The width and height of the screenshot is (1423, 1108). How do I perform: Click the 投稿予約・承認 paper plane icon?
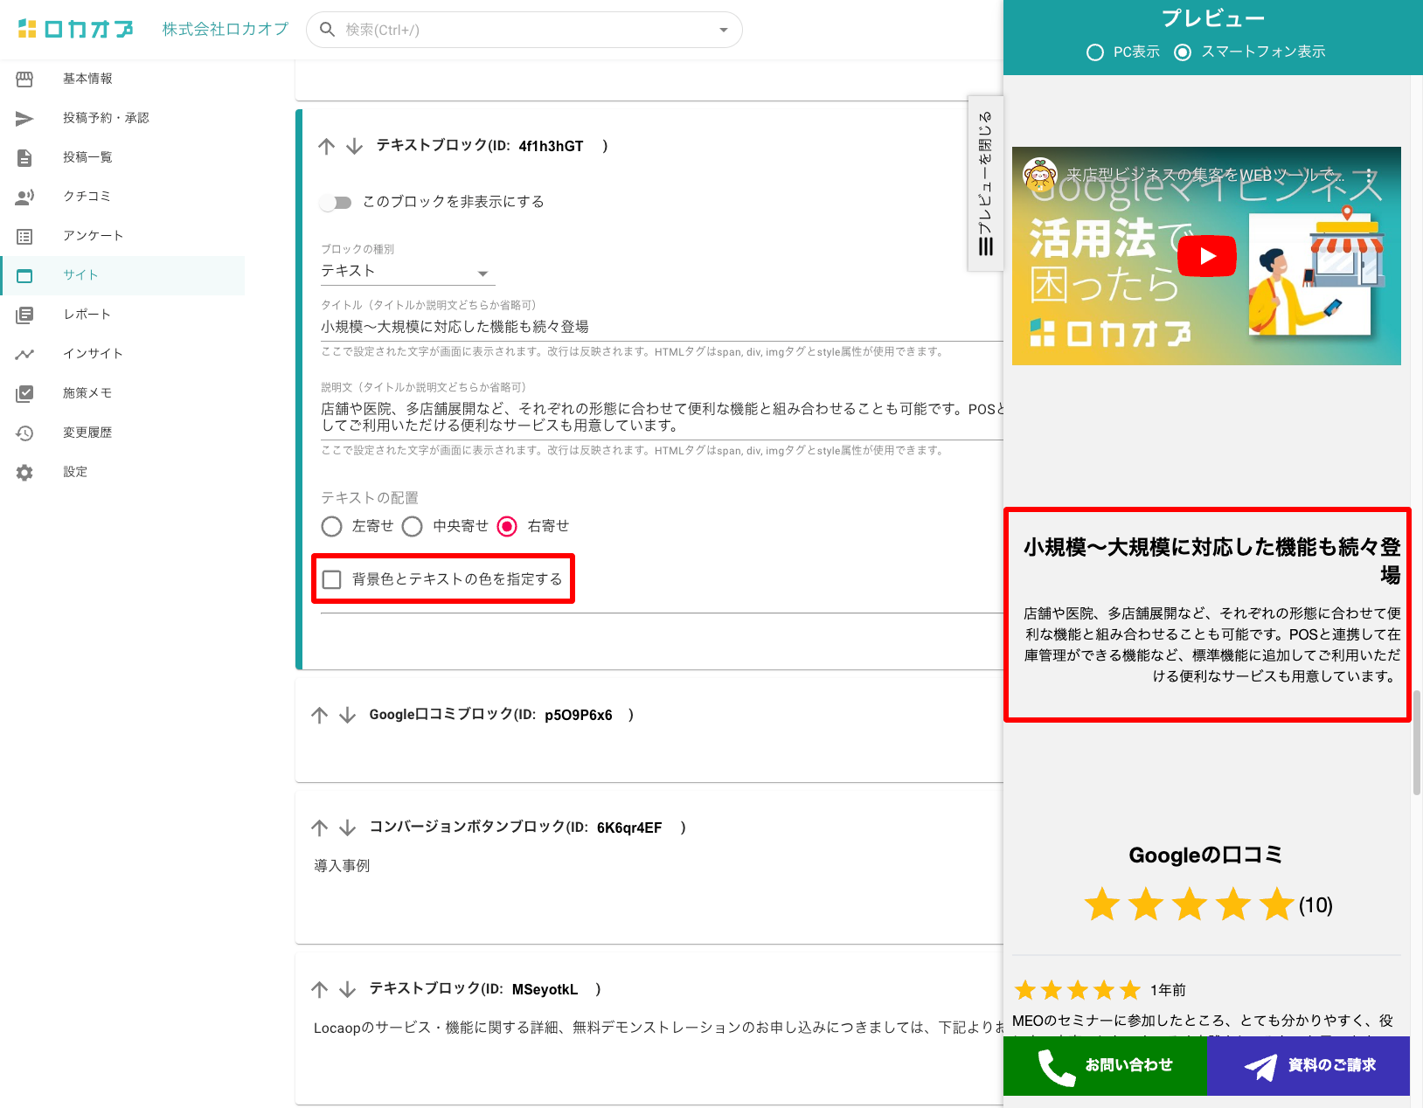click(x=24, y=119)
